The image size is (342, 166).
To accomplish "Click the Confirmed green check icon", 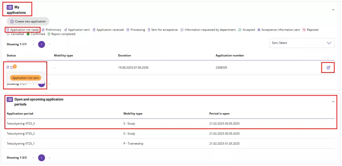I will tap(28, 34).
